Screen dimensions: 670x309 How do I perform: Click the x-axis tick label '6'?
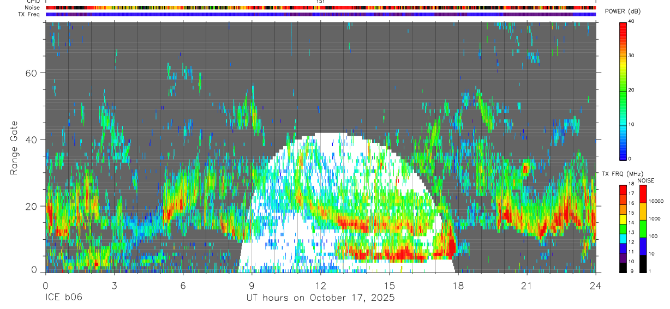pyautogui.click(x=183, y=285)
